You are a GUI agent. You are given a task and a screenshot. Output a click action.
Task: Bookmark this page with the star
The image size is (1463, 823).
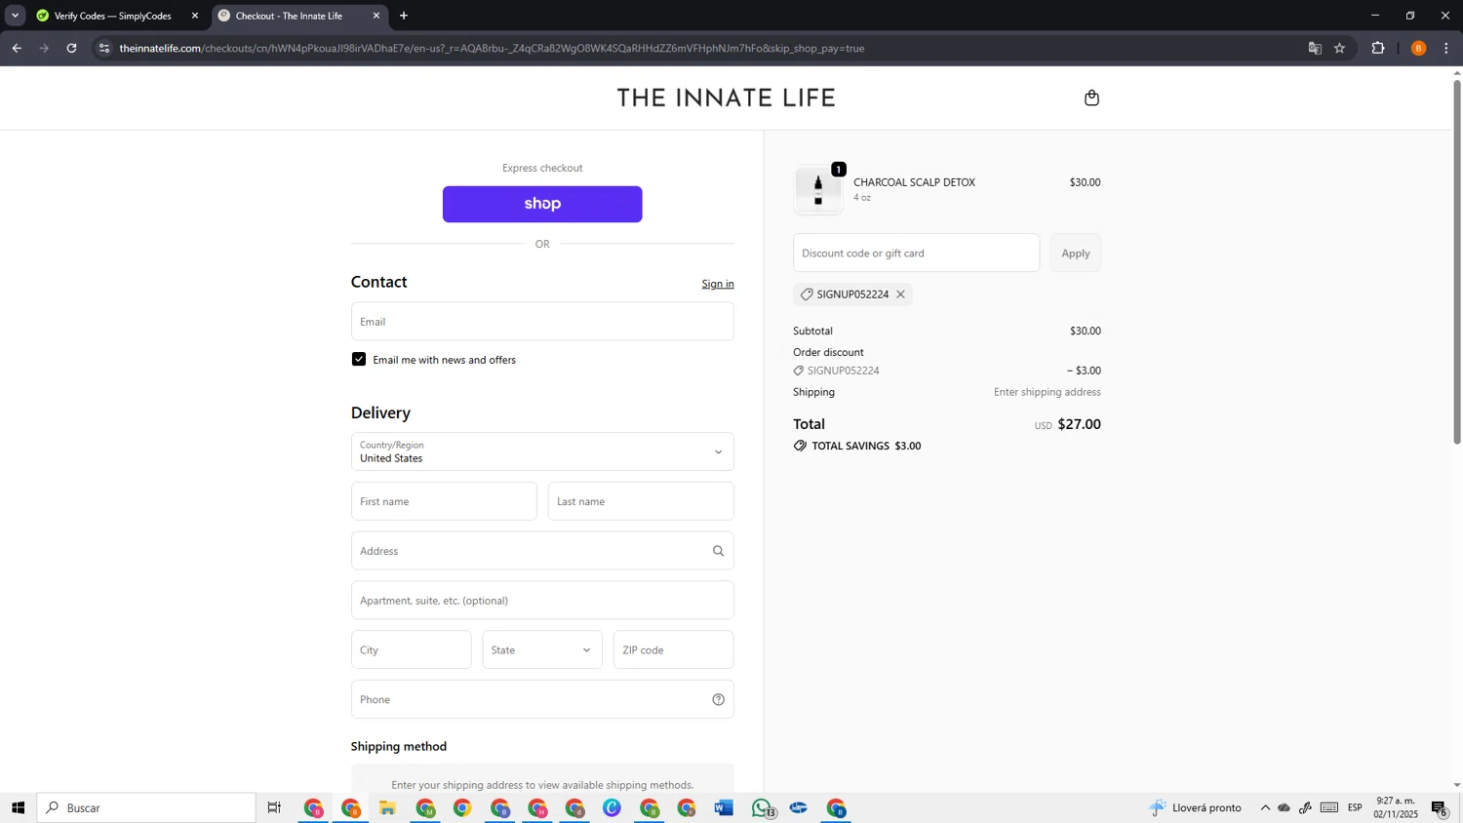click(x=1340, y=48)
